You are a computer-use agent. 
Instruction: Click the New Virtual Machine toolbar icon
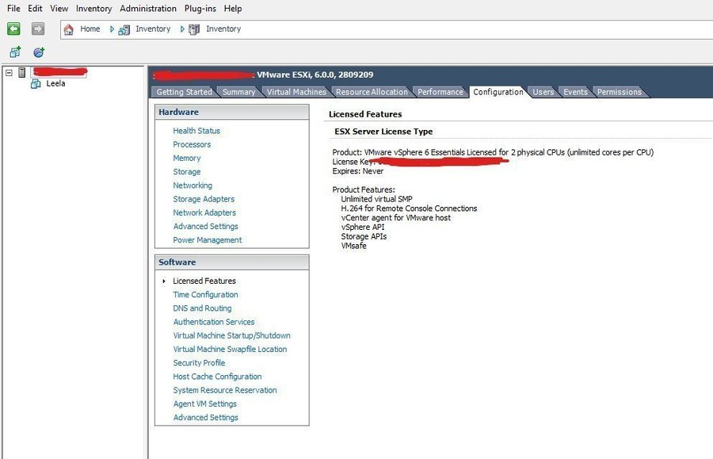click(14, 52)
